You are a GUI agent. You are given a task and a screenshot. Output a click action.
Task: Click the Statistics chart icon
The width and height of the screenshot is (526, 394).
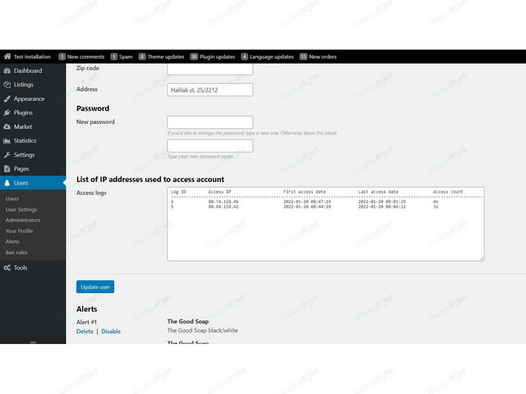(7, 140)
